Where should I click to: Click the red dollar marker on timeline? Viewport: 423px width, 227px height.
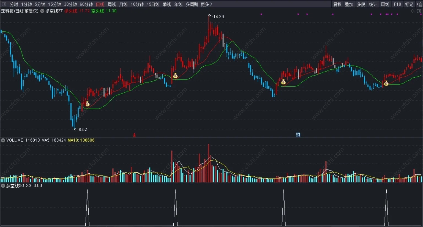click(x=134, y=135)
